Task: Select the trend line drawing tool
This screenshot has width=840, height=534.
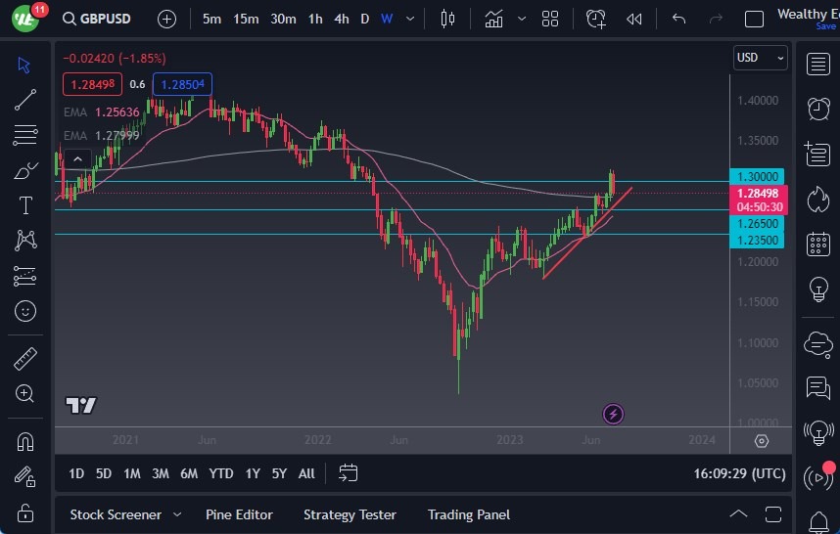Action: coord(25,99)
